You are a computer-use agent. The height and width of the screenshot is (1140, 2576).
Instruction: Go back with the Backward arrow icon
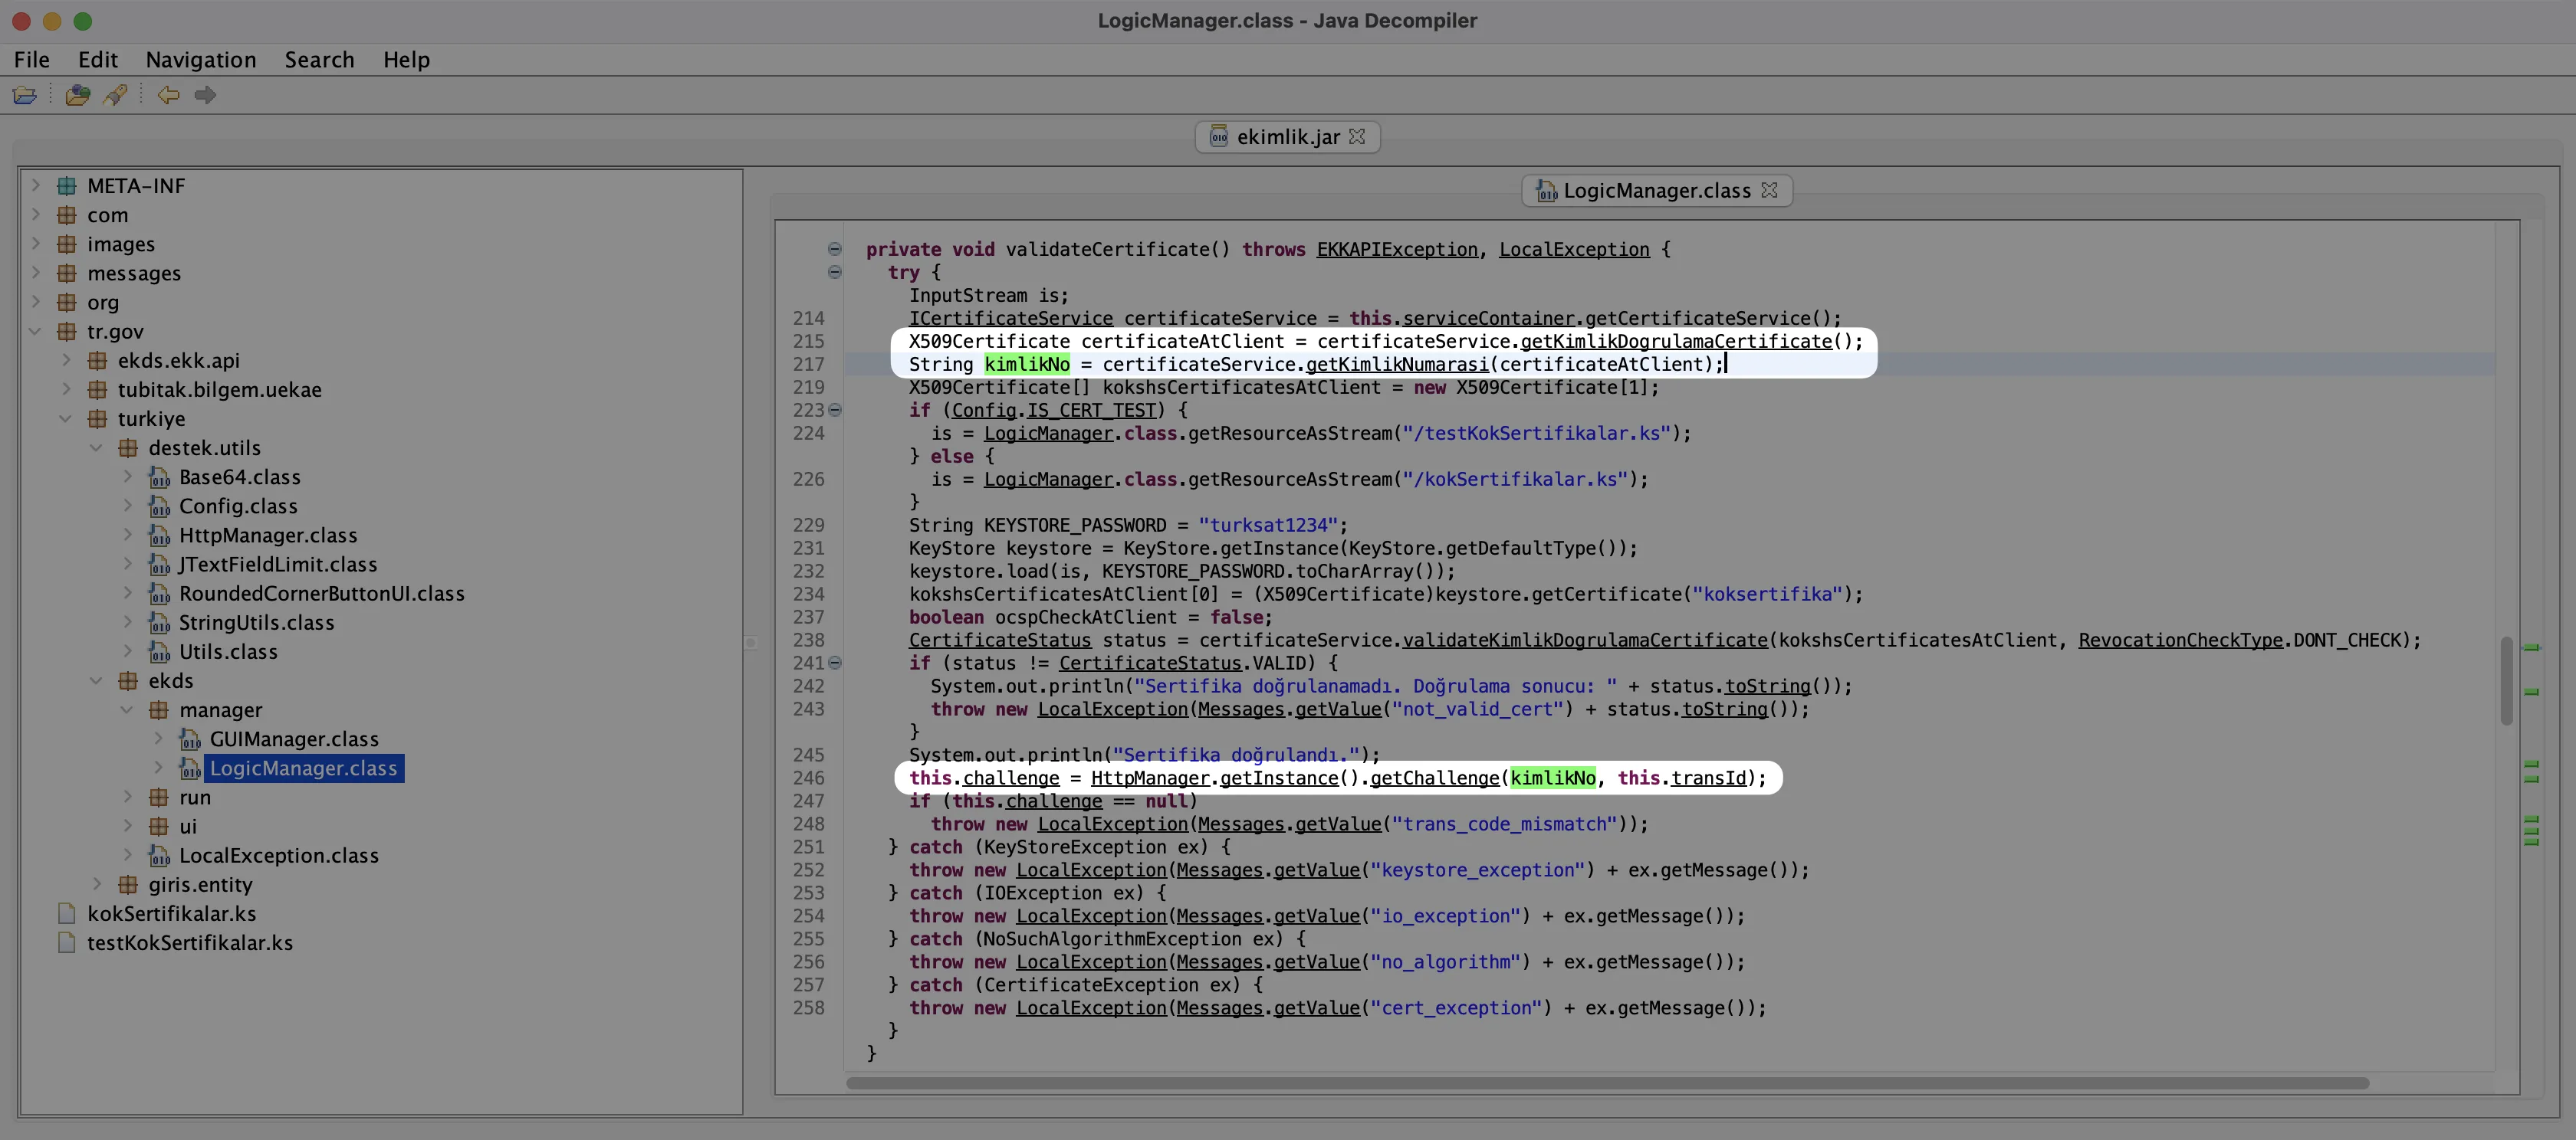(x=168, y=95)
